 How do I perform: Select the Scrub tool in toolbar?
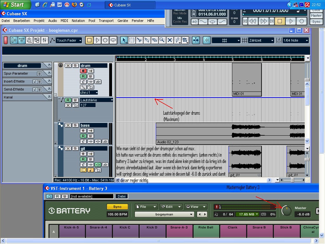pos(185,40)
